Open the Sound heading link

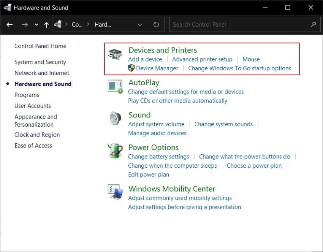pos(139,115)
